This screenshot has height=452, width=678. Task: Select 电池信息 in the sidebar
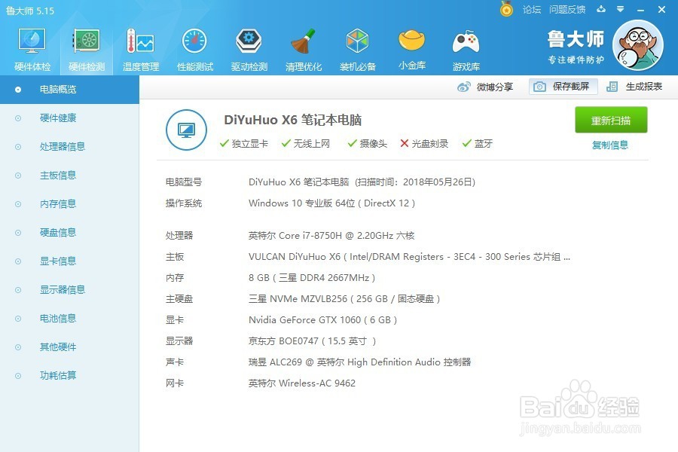[x=59, y=318]
